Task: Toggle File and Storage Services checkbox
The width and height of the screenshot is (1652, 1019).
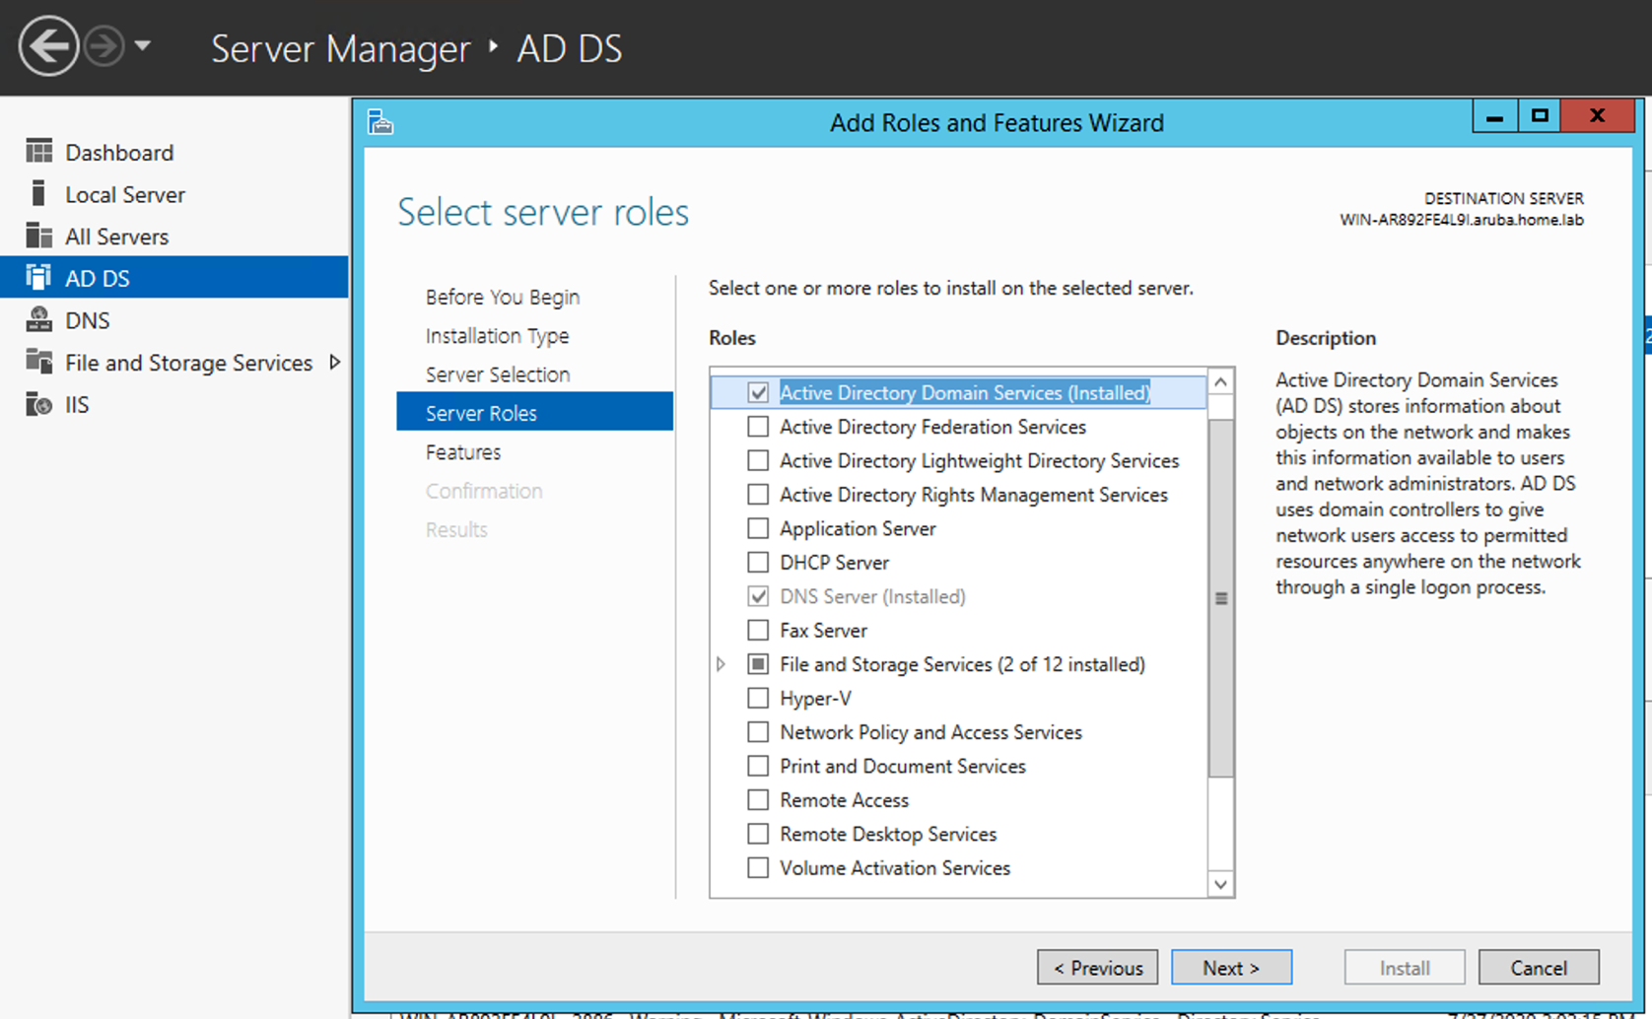Action: [x=758, y=664]
